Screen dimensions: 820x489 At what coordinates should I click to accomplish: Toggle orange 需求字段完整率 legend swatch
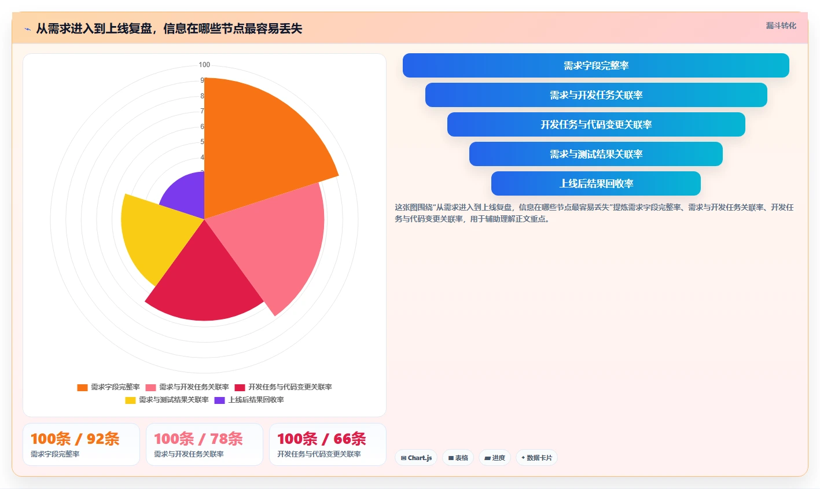click(x=82, y=387)
